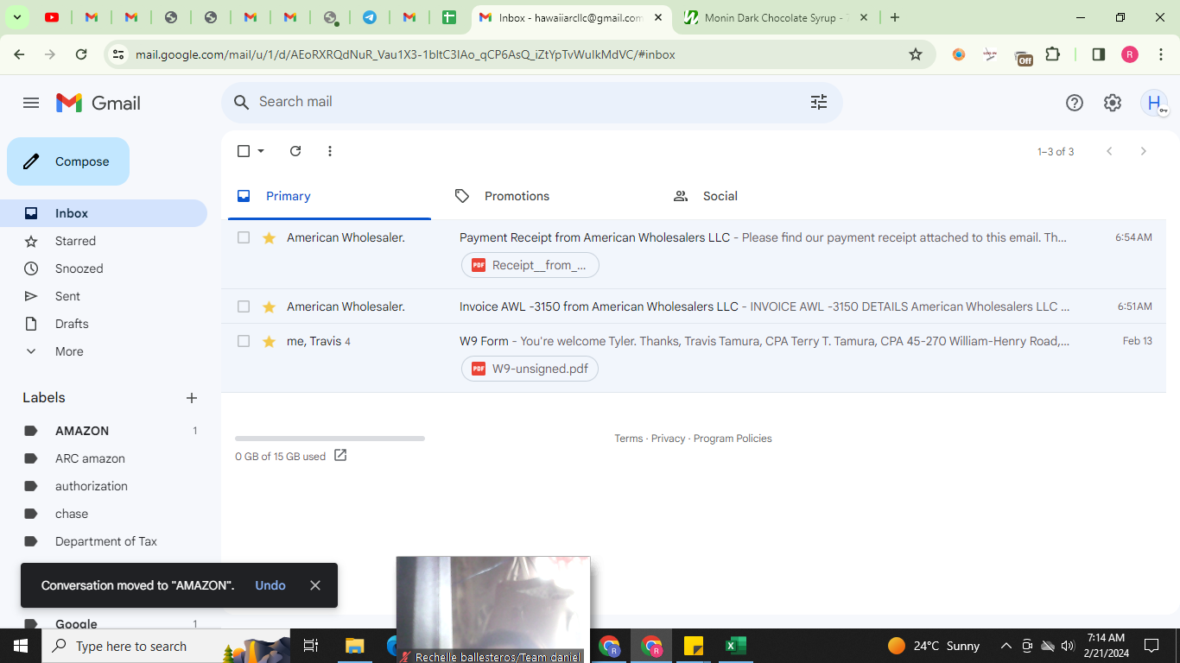Open Chrome tab search dropdown

click(x=16, y=17)
